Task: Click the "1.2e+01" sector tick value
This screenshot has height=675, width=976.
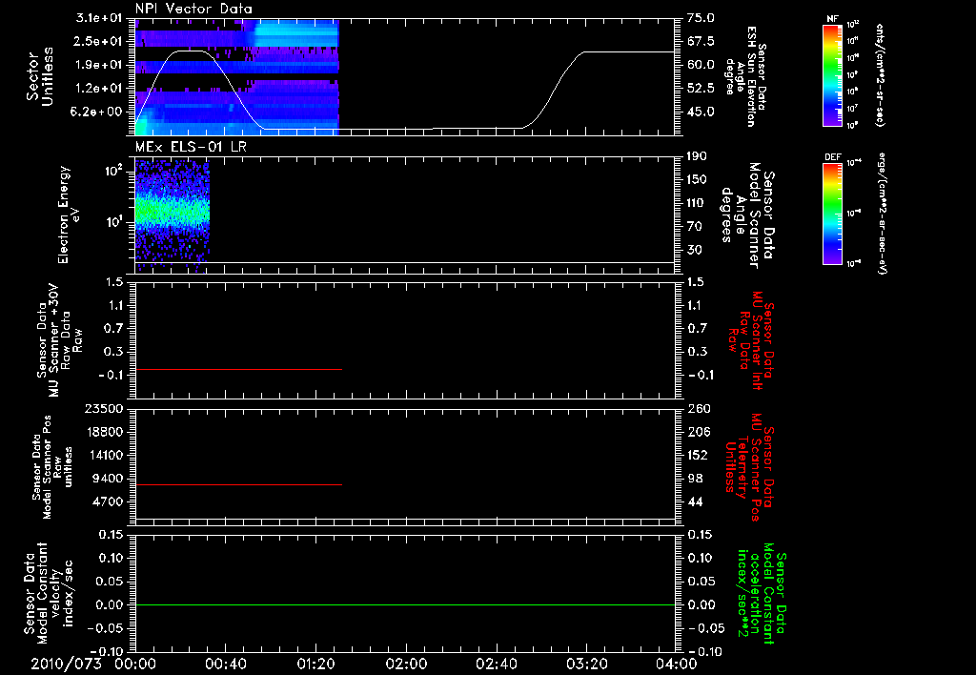Action: pyautogui.click(x=98, y=89)
